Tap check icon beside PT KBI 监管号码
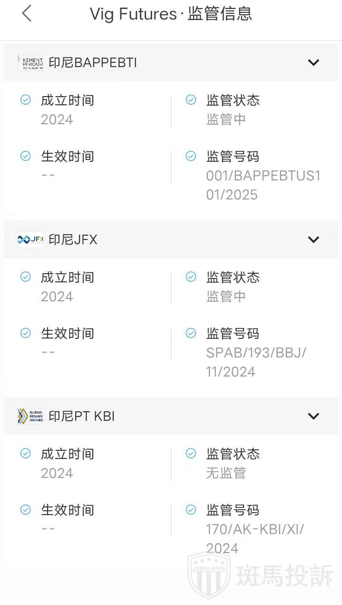342x605 pixels. (191, 510)
